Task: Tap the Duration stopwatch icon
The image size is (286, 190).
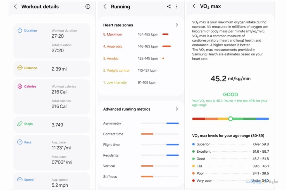Action: (20, 31)
